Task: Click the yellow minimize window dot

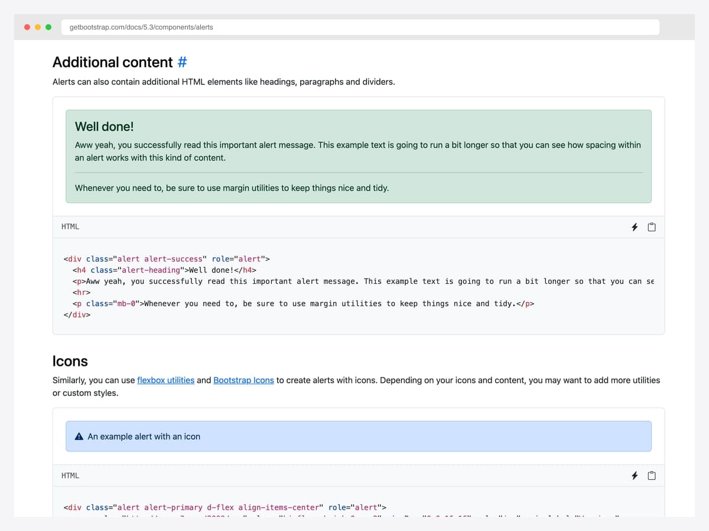Action: pyautogui.click(x=38, y=27)
